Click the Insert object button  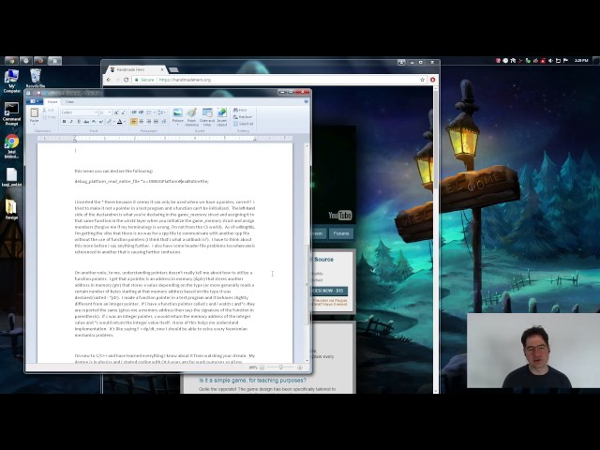click(222, 117)
